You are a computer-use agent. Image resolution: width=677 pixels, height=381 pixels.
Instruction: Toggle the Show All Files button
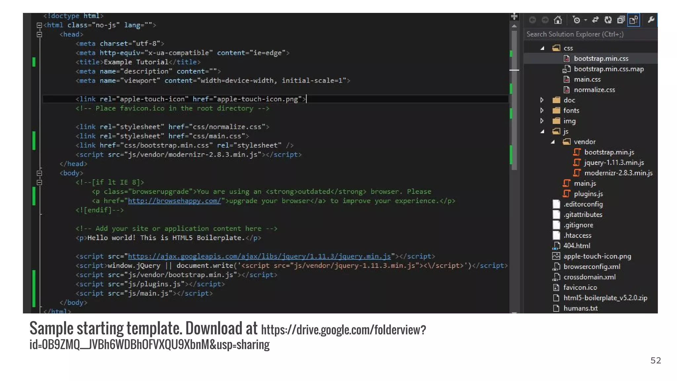(634, 20)
